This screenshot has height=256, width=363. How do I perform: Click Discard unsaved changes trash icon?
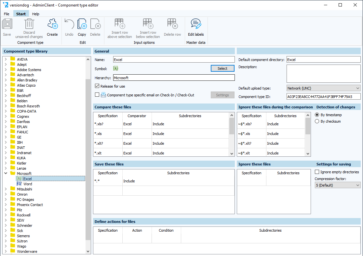pyautogui.click(x=29, y=24)
